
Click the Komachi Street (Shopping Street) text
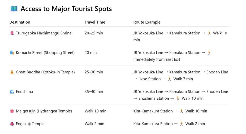pos(45,52)
